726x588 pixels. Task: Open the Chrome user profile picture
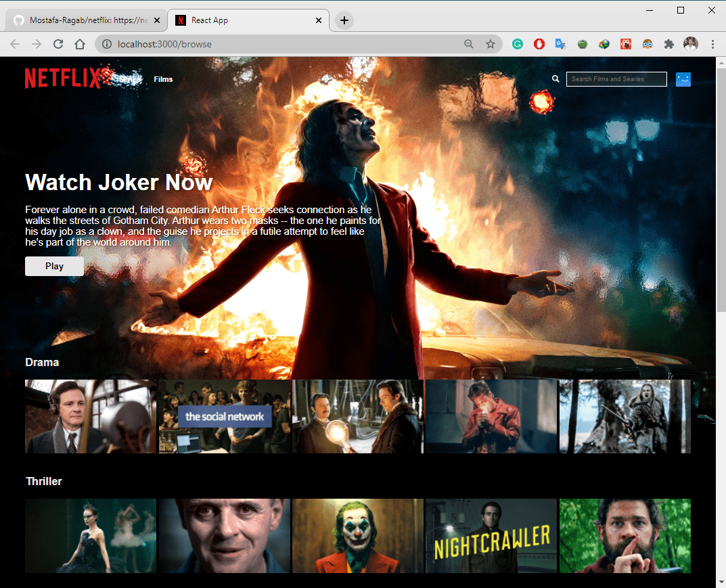click(x=690, y=44)
